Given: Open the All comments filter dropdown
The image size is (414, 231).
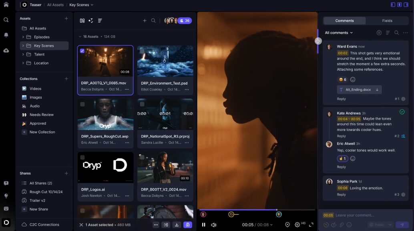Looking at the screenshot, I should 339,33.
